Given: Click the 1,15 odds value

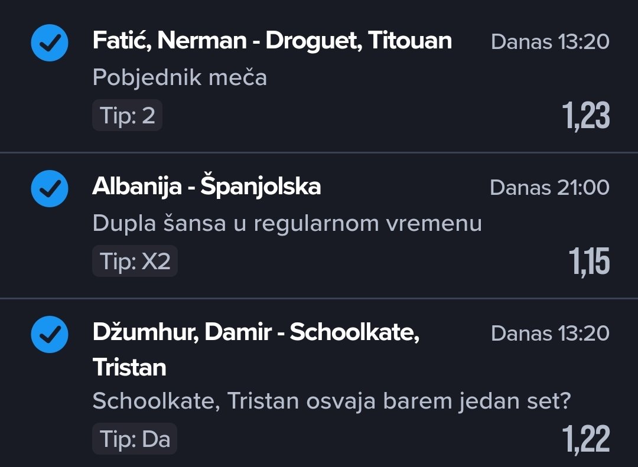Looking at the screenshot, I should point(589,262).
